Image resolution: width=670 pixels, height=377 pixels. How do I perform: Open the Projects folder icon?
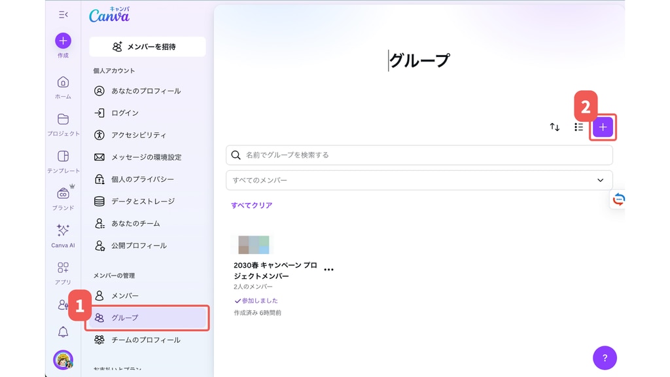63,119
